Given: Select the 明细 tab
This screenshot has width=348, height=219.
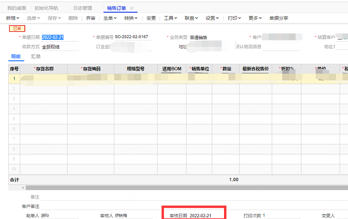Looking at the screenshot, I should [16, 56].
